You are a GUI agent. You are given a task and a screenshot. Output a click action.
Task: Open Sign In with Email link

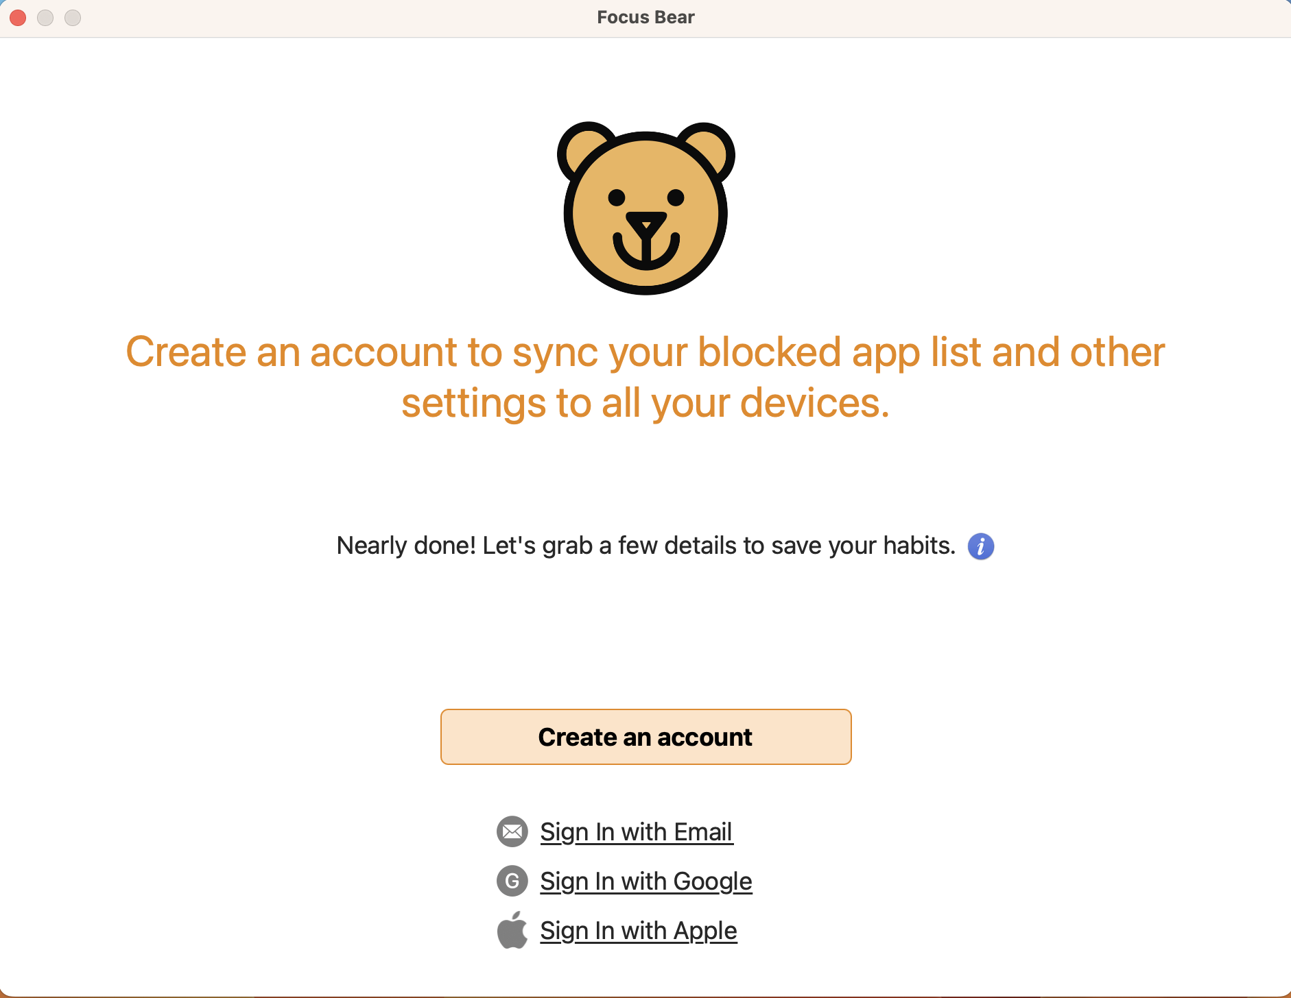(x=636, y=831)
